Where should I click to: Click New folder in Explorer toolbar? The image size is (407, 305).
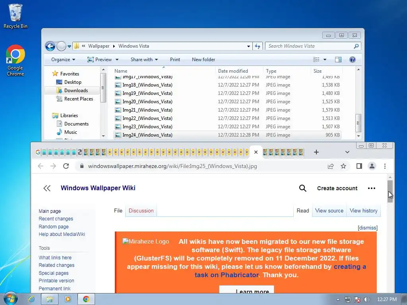pyautogui.click(x=203, y=60)
